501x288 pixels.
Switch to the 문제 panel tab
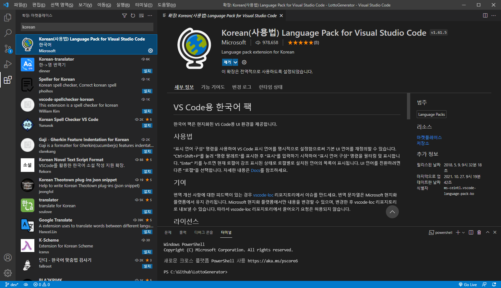168,233
